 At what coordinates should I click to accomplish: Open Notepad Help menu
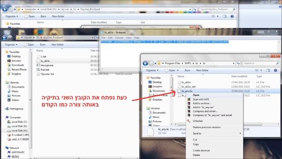(137, 38)
